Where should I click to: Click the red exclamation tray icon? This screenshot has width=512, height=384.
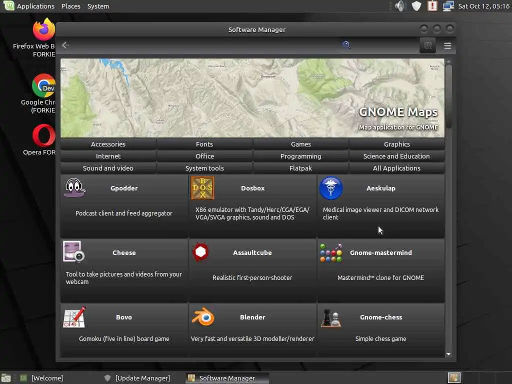coord(432,6)
